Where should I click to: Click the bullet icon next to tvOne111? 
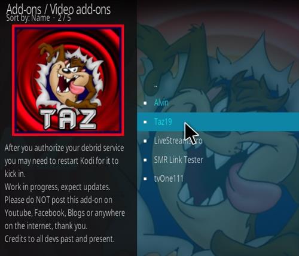145,179
